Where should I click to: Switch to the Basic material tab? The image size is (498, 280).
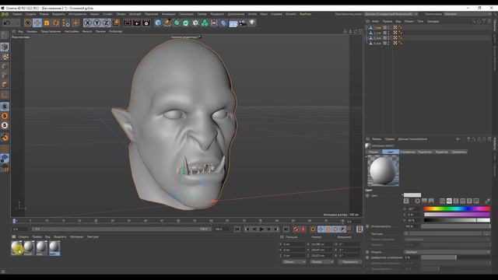coord(373,152)
